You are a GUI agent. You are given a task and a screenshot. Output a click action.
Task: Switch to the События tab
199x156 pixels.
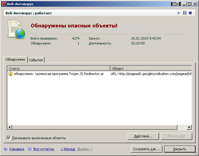pos(36,60)
